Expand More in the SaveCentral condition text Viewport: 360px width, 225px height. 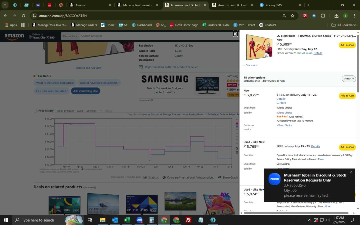(321, 159)
